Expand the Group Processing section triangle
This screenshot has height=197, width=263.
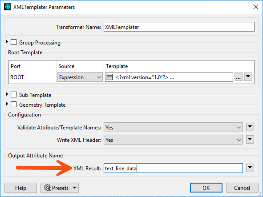coord(7,42)
